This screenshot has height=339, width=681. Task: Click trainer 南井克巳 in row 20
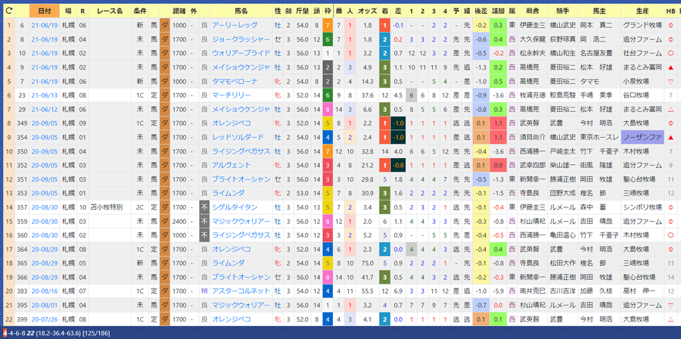pyautogui.click(x=532, y=291)
